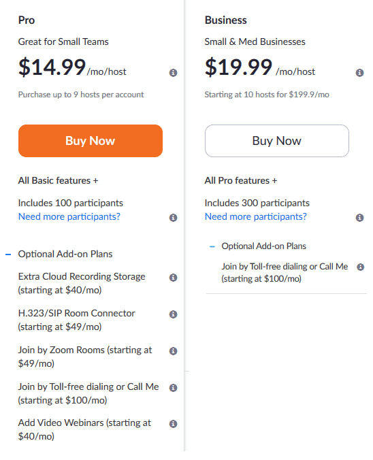Show info for Add Video Webinars
Viewport: 373px width, 460px height.
point(173,424)
